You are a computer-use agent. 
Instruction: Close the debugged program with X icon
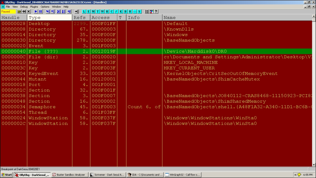point(29,11)
